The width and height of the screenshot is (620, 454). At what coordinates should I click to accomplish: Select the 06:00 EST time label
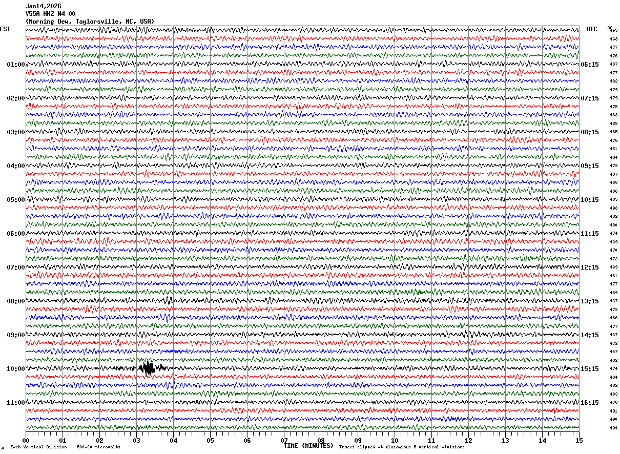tap(16, 234)
